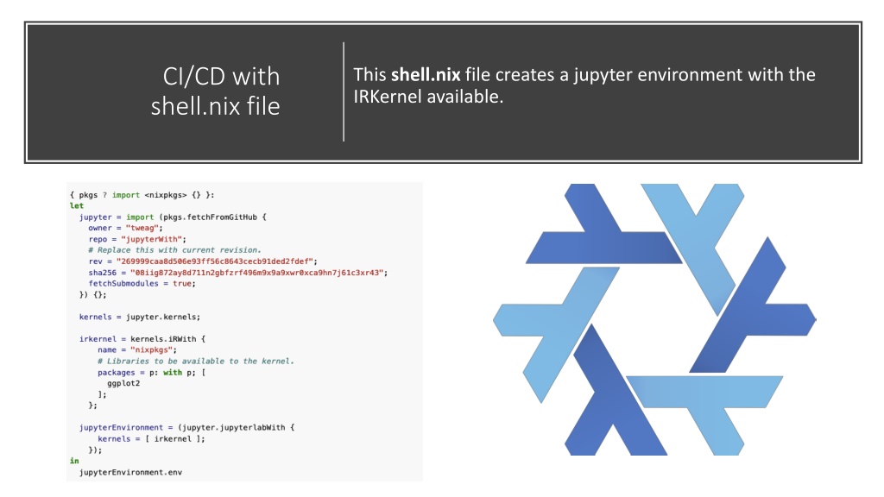Viewport: 884px width, 497px height.
Task: Click the Nix snowflake logo image
Action: (x=654, y=319)
